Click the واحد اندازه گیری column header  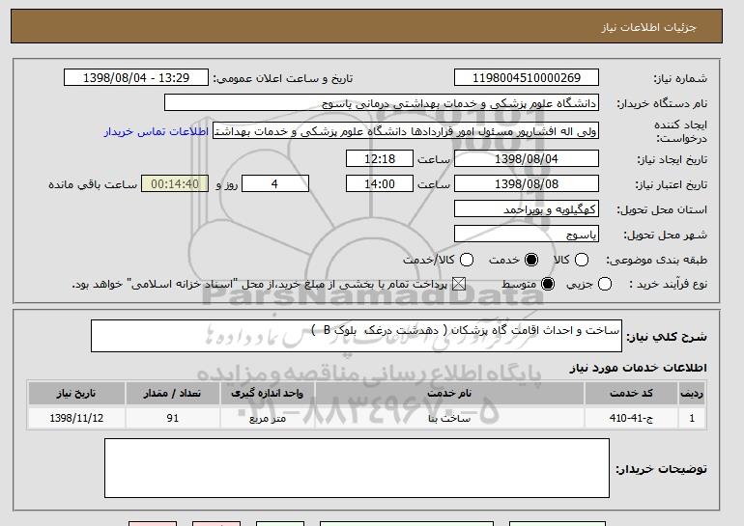click(267, 394)
